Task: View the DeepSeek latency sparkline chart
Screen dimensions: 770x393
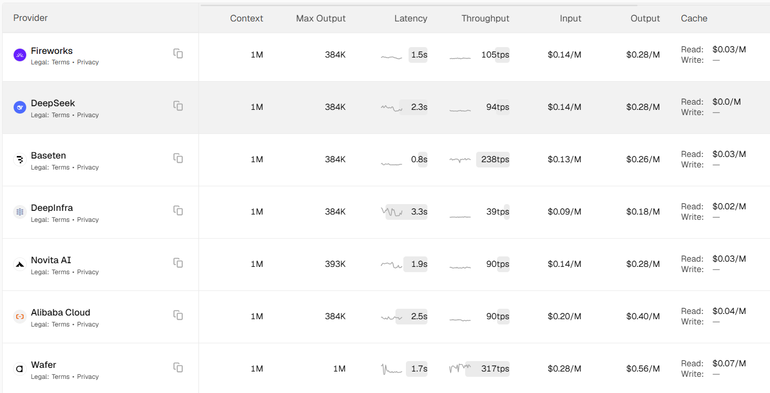Action: pyautogui.click(x=392, y=108)
